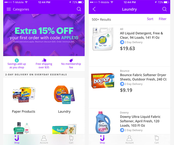
Task: Tap the search icon on Laundry screen
Action: (164, 9)
